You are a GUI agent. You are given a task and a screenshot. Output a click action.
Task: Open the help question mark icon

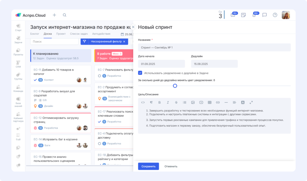click(275, 15)
